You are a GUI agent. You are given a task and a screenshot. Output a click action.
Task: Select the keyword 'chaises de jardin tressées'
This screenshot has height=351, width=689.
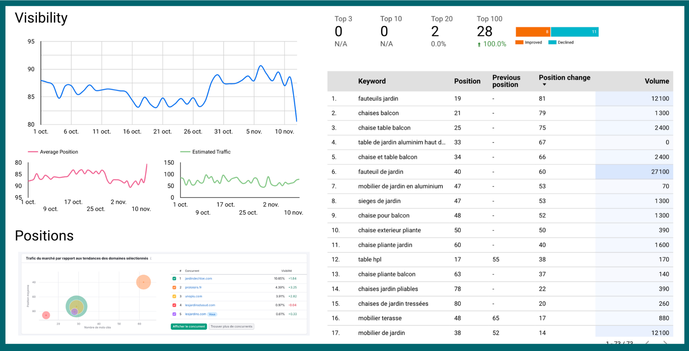[393, 304]
